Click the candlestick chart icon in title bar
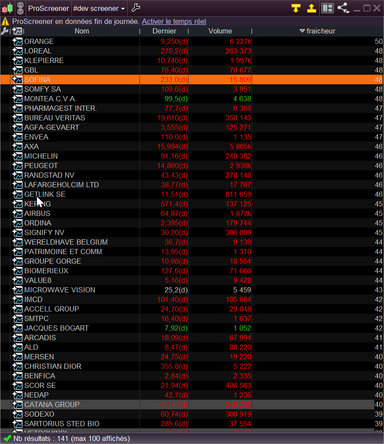The image size is (384, 444). pyautogui.click(x=7, y=8)
